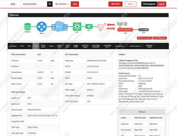Click the serial number ZTEGD7714F30
Image resolution: width=177 pixels, height=136 pixels.
(34, 110)
